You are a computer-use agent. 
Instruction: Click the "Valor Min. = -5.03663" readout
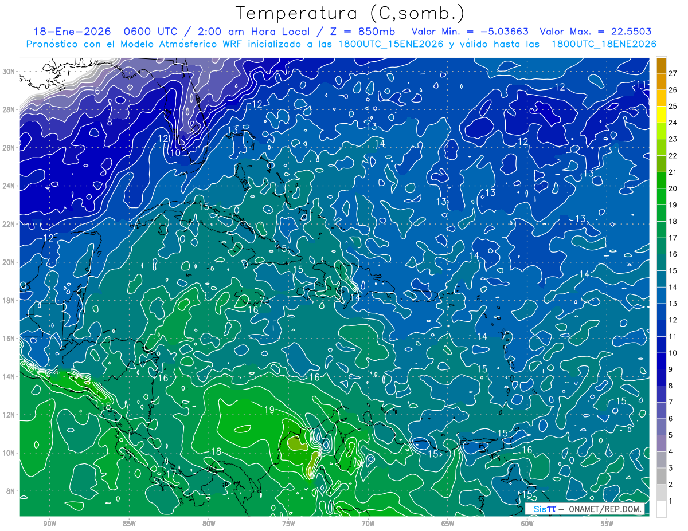pyautogui.click(x=471, y=32)
